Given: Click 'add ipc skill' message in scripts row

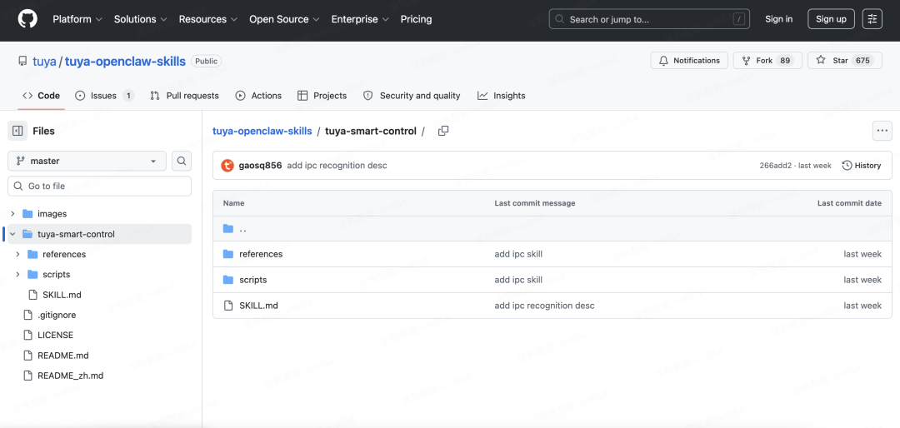Looking at the screenshot, I should click(x=518, y=280).
